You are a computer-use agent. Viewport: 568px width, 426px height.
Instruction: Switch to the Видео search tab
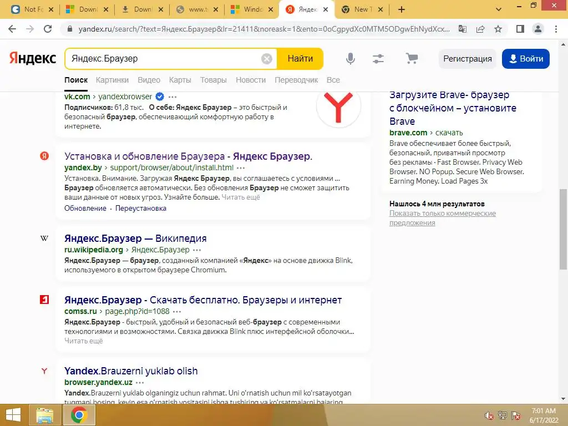pyautogui.click(x=149, y=80)
